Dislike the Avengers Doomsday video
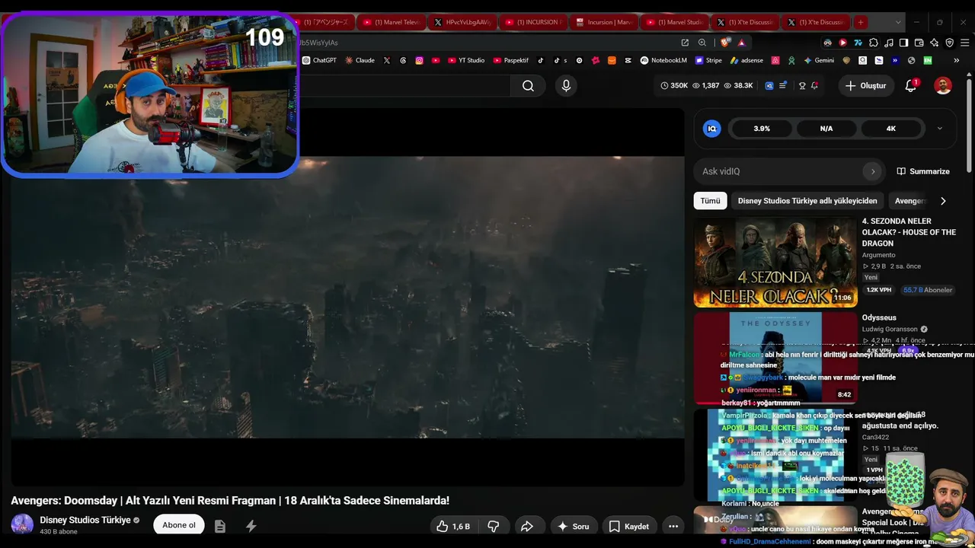Image resolution: width=975 pixels, height=548 pixels. pyautogui.click(x=493, y=526)
